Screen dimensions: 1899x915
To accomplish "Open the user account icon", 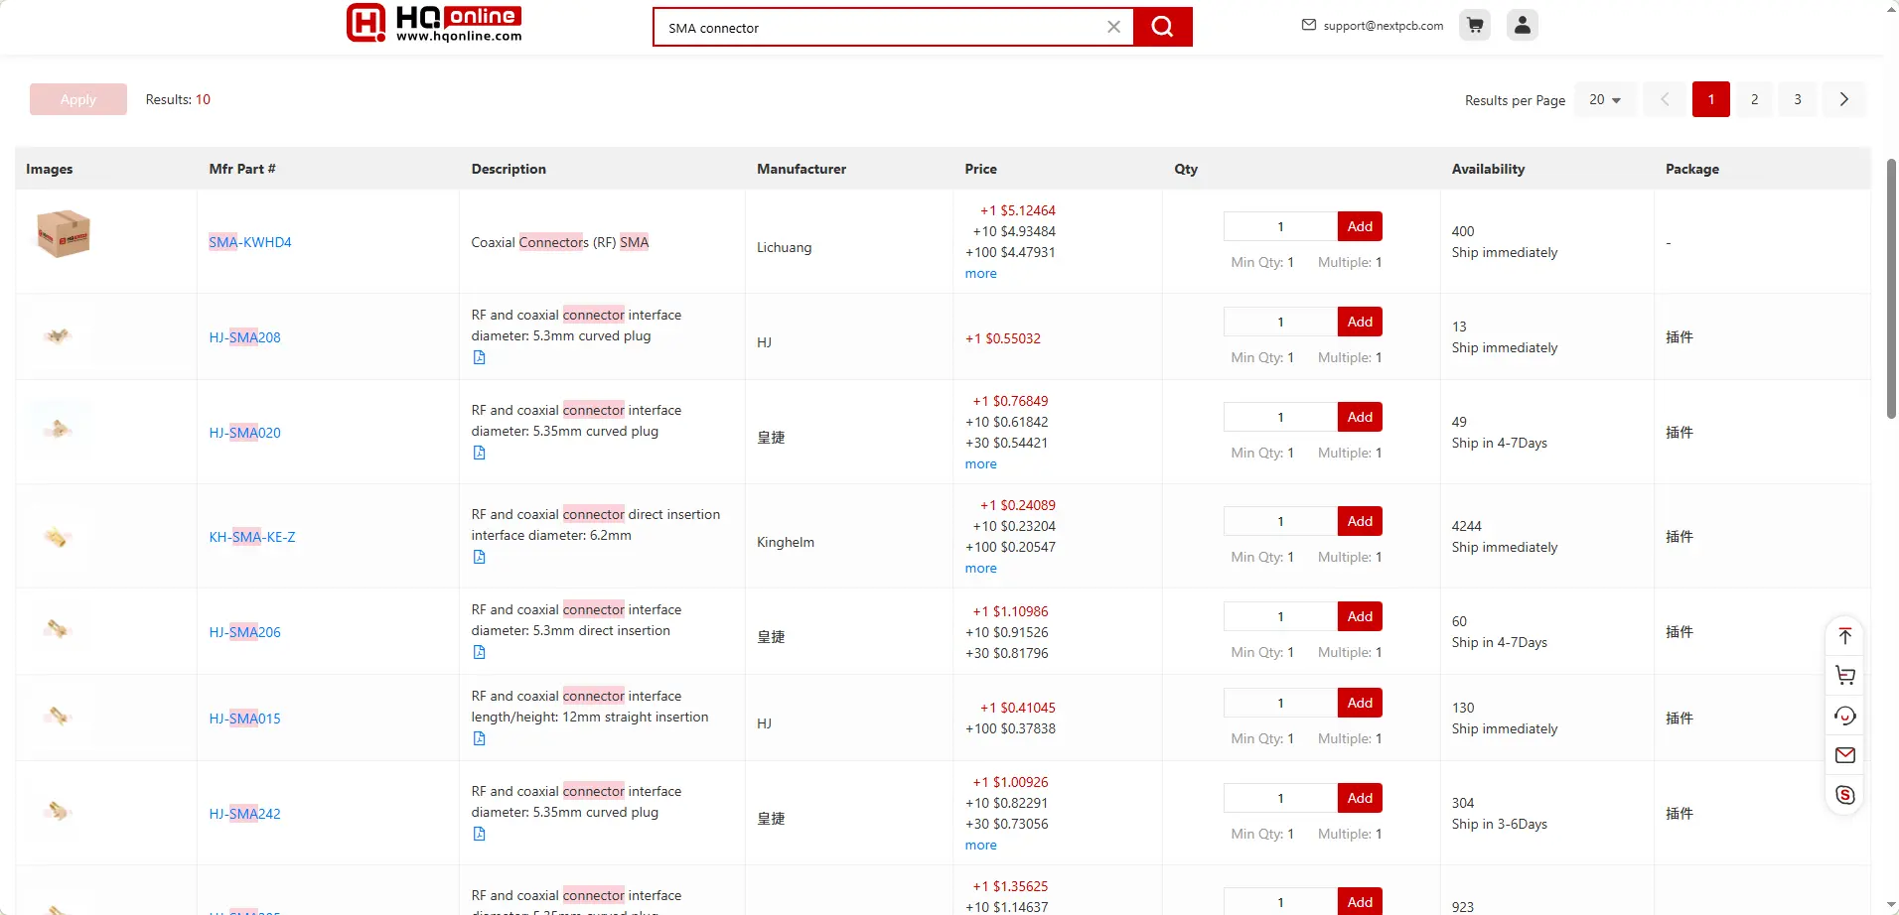I will [1522, 25].
